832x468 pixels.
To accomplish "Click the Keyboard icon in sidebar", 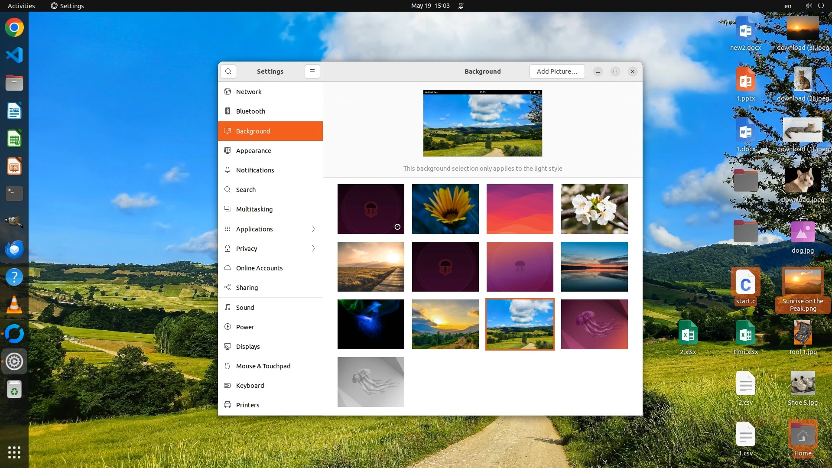I will pyautogui.click(x=227, y=386).
